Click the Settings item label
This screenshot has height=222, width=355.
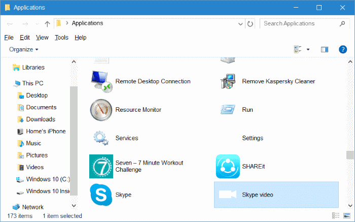tap(253, 138)
